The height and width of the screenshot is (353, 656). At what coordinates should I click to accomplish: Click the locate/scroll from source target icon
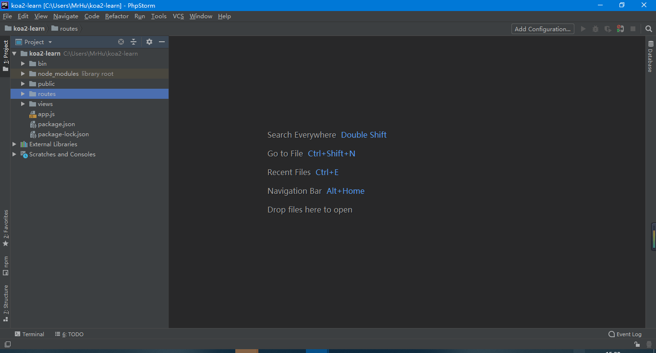[121, 42]
